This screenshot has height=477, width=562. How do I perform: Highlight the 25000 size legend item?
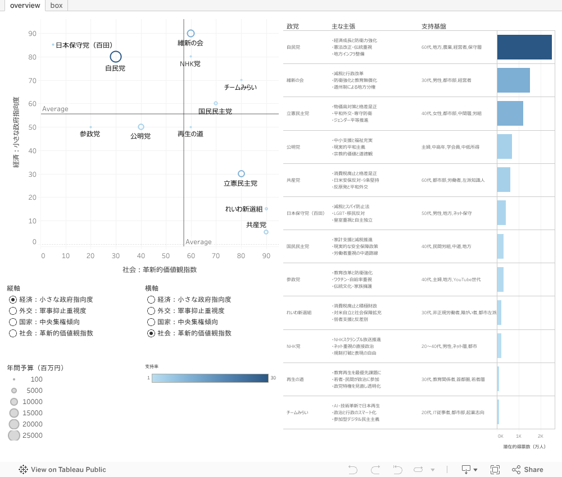(25, 435)
